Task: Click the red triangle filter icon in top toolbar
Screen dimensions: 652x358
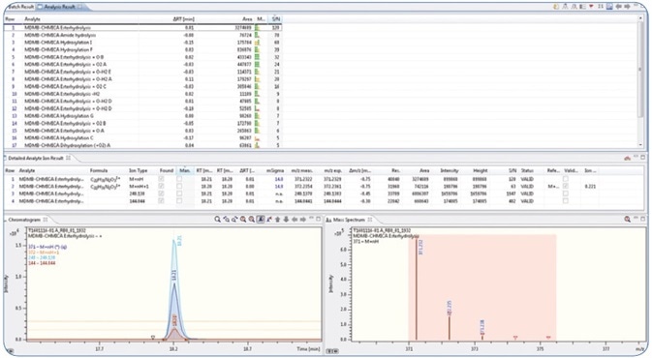Action: pyautogui.click(x=591, y=7)
